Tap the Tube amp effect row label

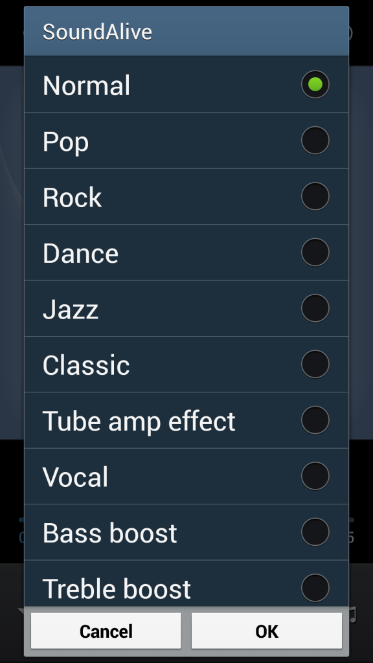tap(139, 420)
